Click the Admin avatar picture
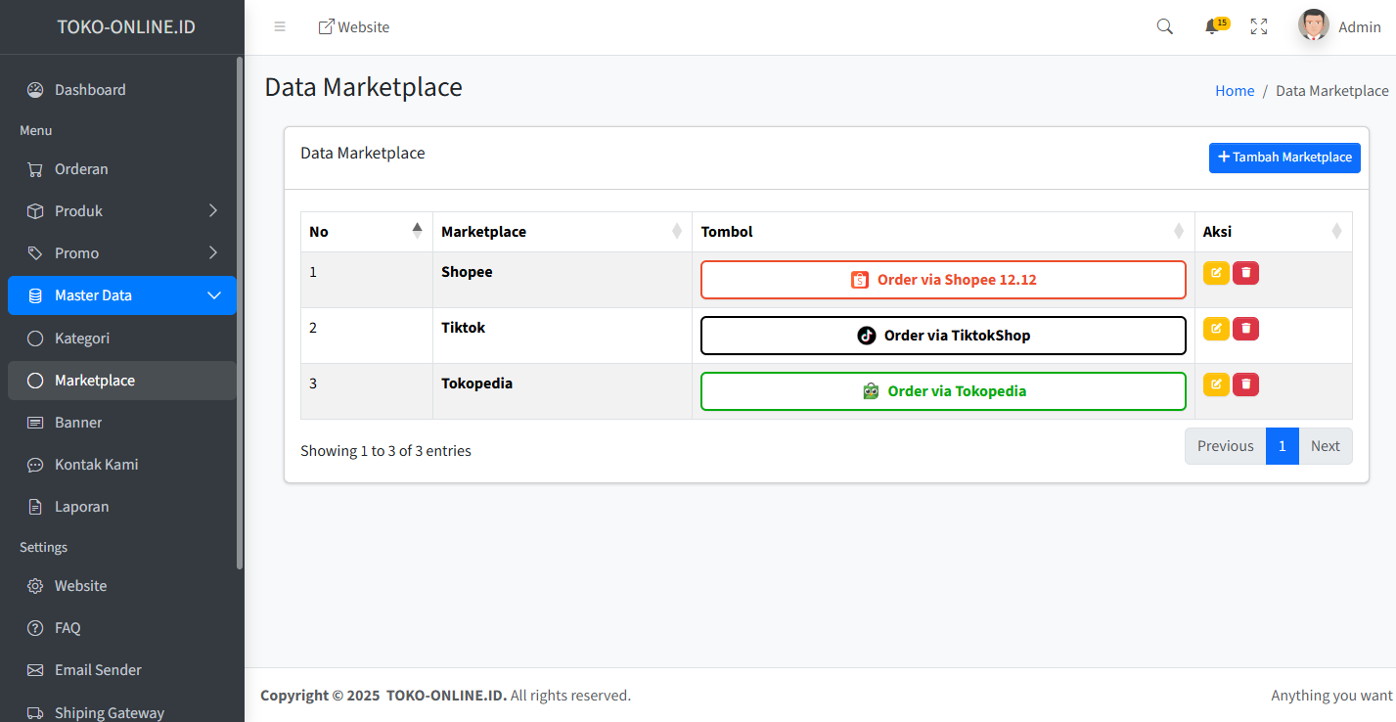 pos(1314,25)
